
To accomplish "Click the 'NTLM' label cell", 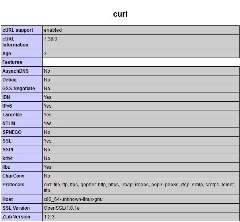I will [22, 124].
